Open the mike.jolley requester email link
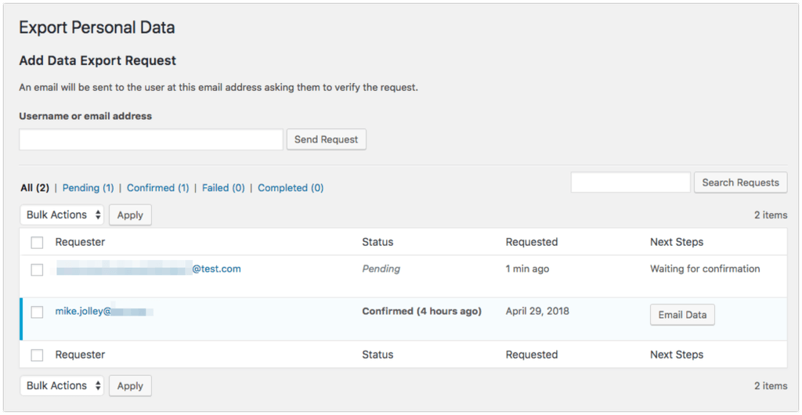The image size is (802, 415). [x=105, y=311]
